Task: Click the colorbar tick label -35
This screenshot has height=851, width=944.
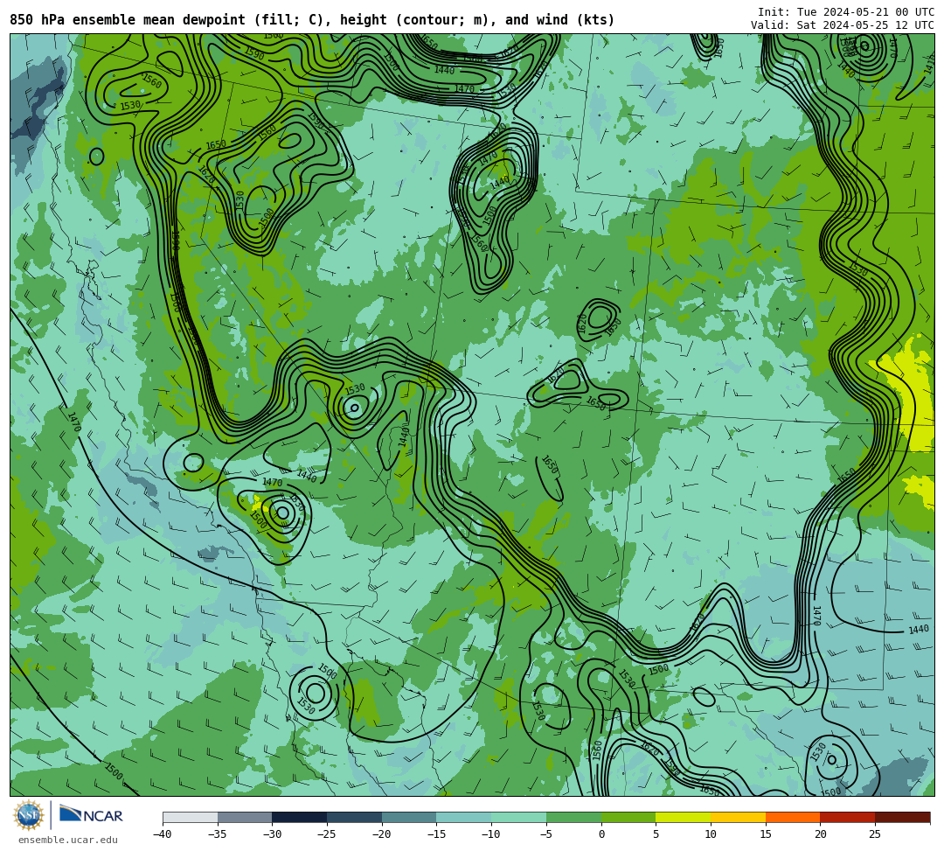Action: click(x=217, y=834)
